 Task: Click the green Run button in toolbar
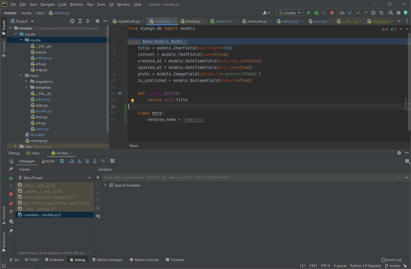pos(309,13)
